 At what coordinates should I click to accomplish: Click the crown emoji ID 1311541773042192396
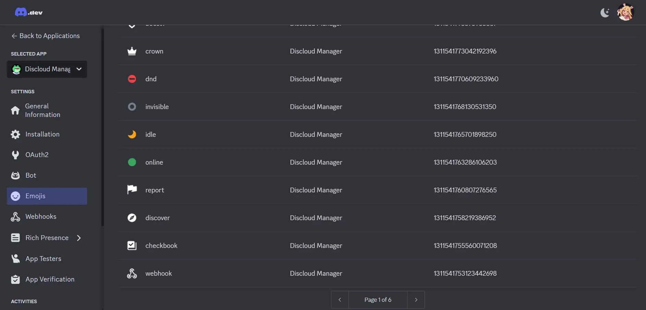465,51
